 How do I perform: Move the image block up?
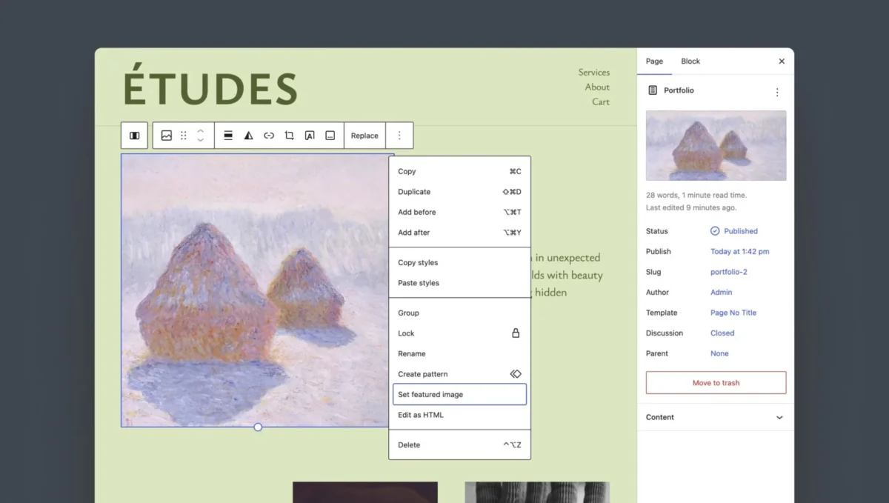coord(200,131)
